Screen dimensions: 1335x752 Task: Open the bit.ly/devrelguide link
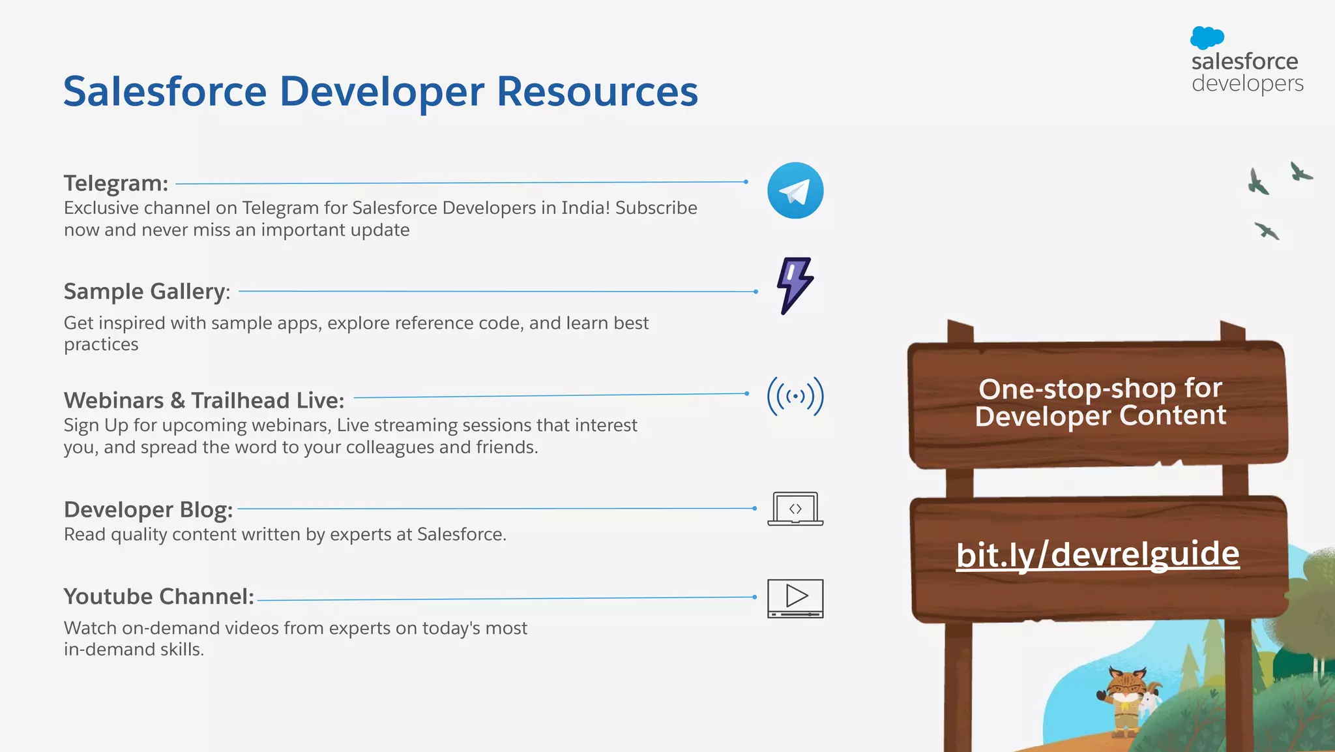pos(1098,554)
